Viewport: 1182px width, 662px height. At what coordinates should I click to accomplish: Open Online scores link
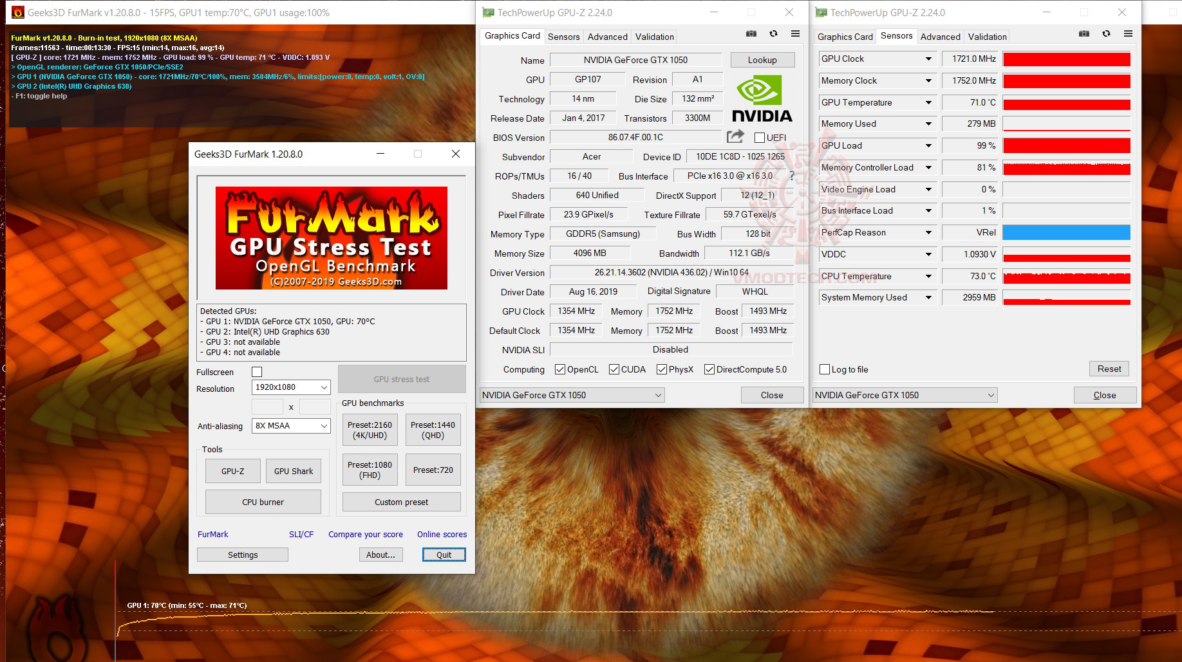442,534
